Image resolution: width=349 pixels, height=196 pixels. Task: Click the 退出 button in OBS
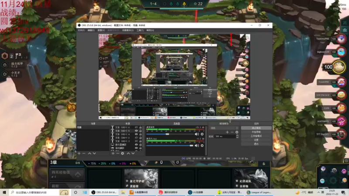pos(256,144)
